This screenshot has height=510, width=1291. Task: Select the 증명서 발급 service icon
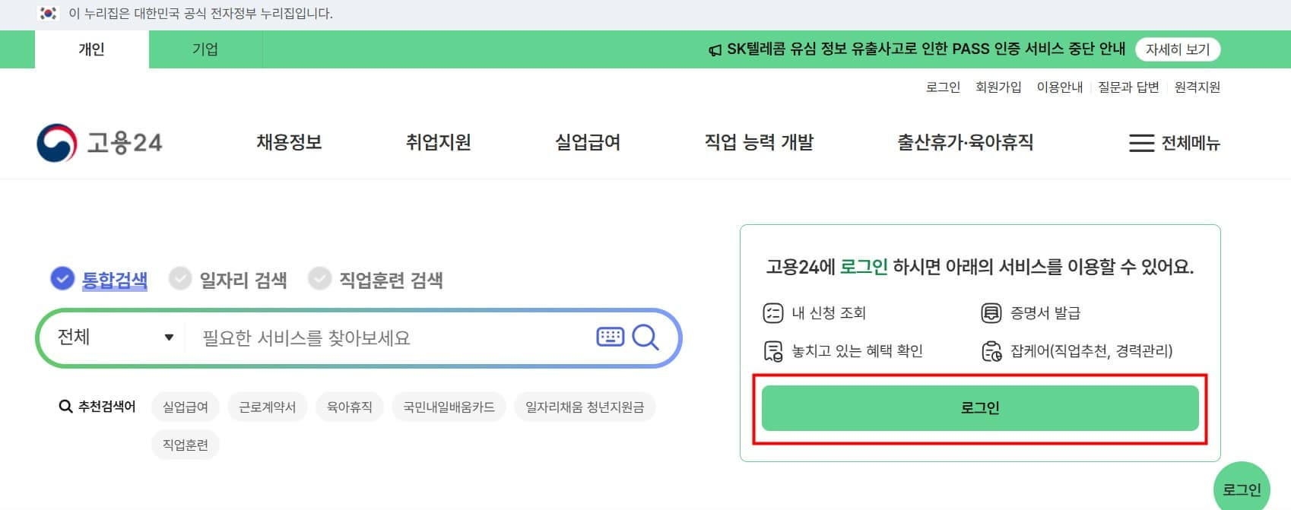pyautogui.click(x=991, y=312)
